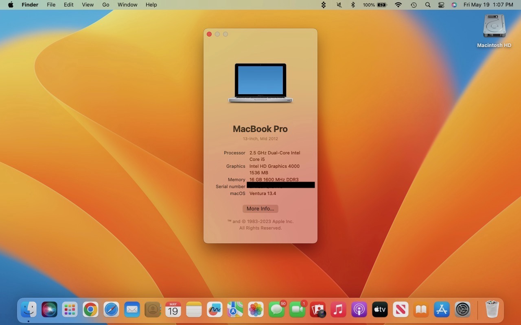Open System Settings from the Dock

click(x=462, y=310)
